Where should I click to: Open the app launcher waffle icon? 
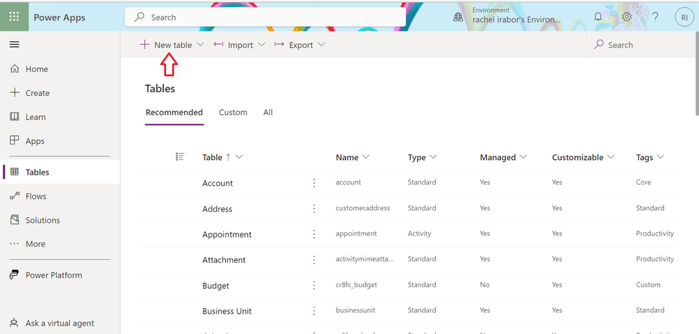click(x=14, y=17)
